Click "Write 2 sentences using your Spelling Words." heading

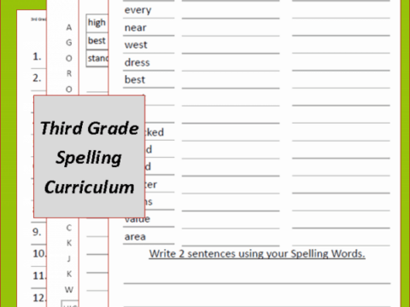pyautogui.click(x=257, y=253)
